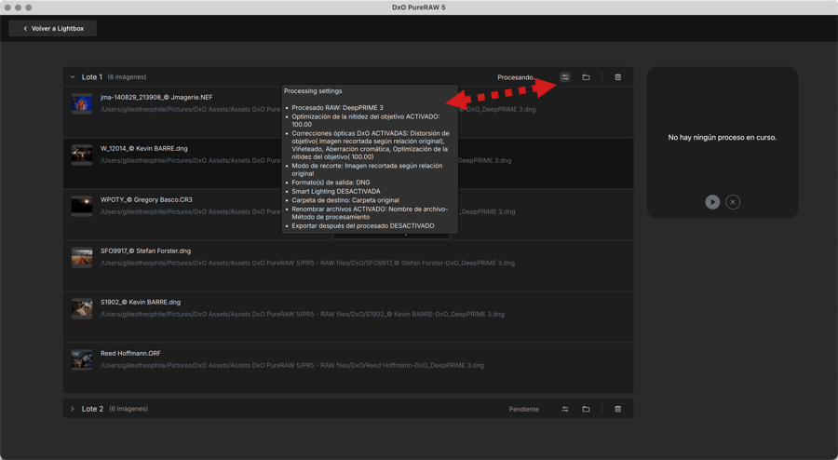Click the Lote 2 Pendiente status label
The width and height of the screenshot is (838, 460).
[523, 409]
